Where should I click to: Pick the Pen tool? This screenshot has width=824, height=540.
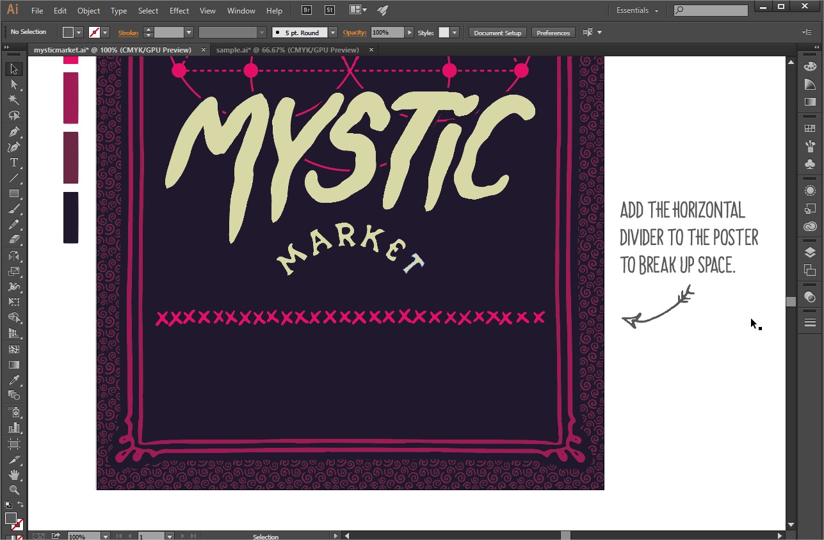click(14, 132)
